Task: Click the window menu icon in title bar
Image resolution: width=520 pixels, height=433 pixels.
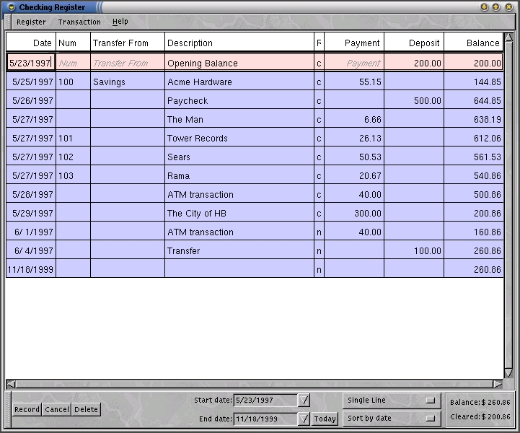Action: pyautogui.click(x=10, y=7)
